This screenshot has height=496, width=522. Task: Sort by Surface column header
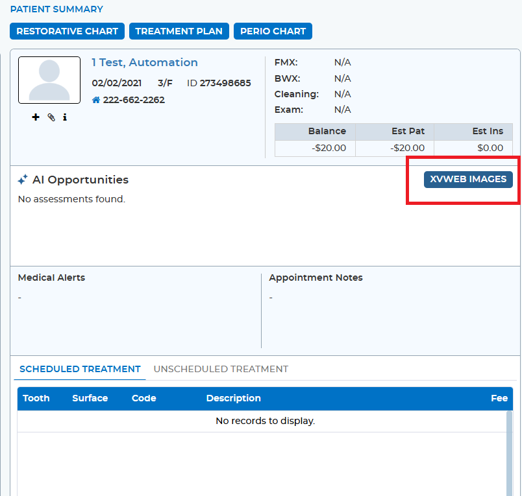90,398
